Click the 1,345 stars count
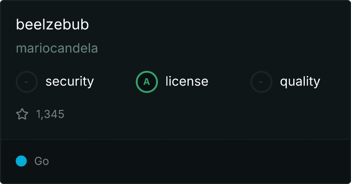Viewport: 351px width, 184px height. pos(50,114)
